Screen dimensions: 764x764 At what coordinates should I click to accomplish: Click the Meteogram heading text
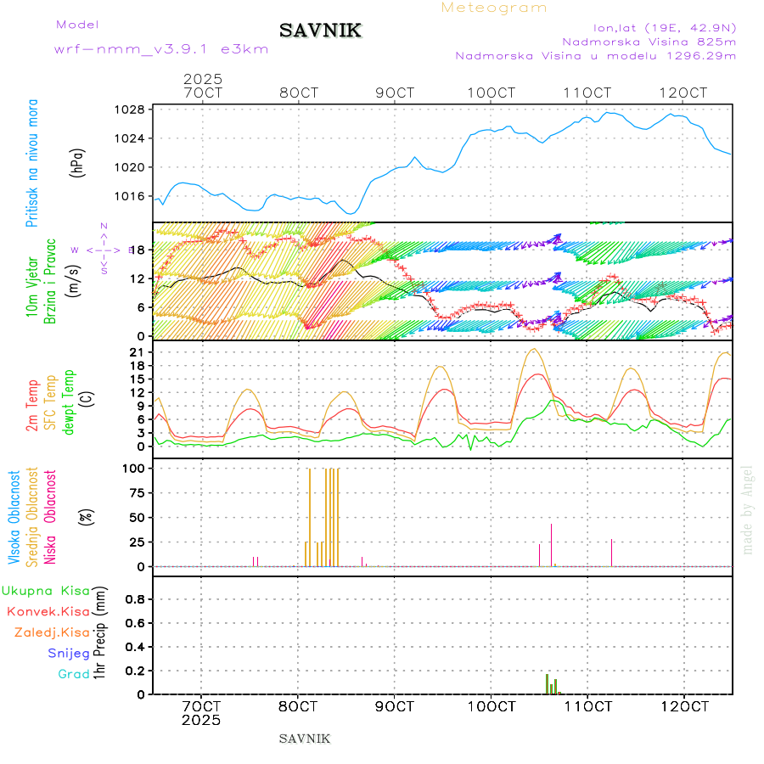(494, 8)
